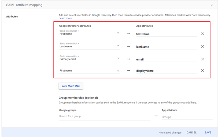Click the Add Mapping button
The image size is (218, 137).
pos(71,86)
